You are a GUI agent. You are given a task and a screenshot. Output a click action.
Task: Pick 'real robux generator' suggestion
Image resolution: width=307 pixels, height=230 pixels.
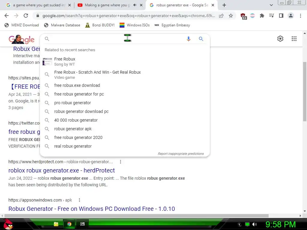pos(125,146)
